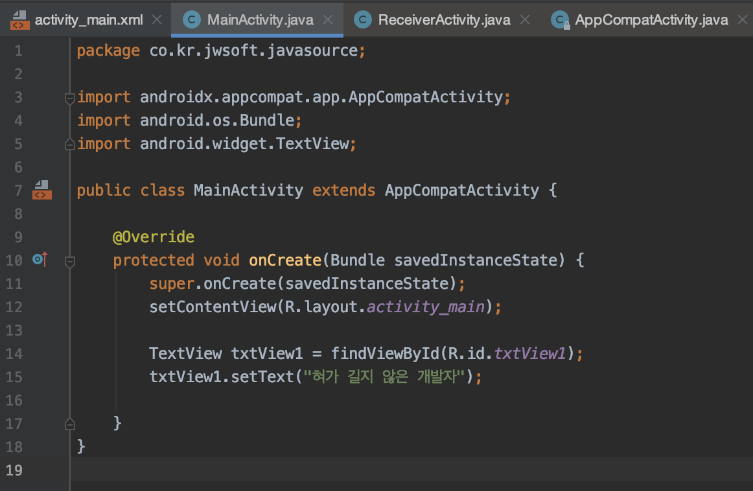Click line number 19 in the gutter
The height and width of the screenshot is (491, 753).
point(14,470)
